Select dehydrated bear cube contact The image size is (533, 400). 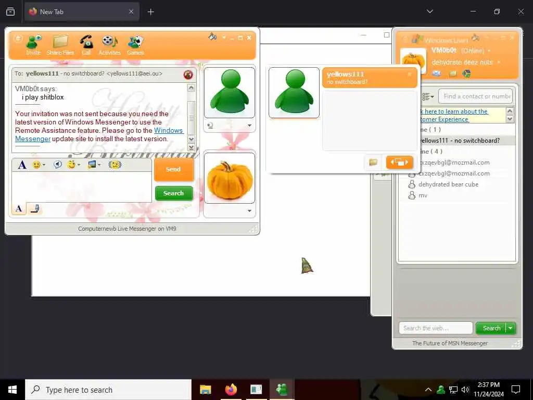(x=448, y=184)
